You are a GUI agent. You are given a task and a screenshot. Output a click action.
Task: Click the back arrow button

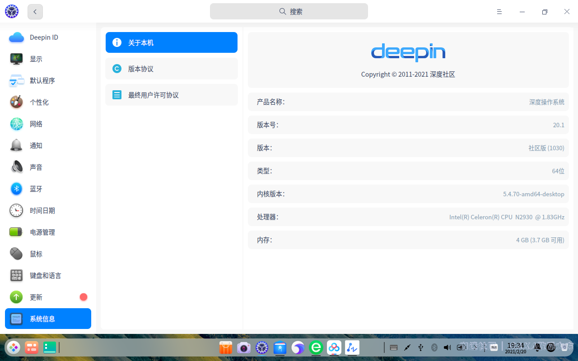35,12
